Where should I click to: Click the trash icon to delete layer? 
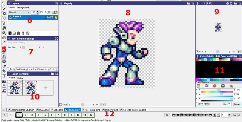18,33
